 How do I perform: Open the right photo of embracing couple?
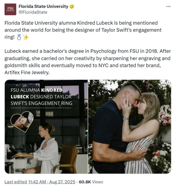click(x=130, y=127)
